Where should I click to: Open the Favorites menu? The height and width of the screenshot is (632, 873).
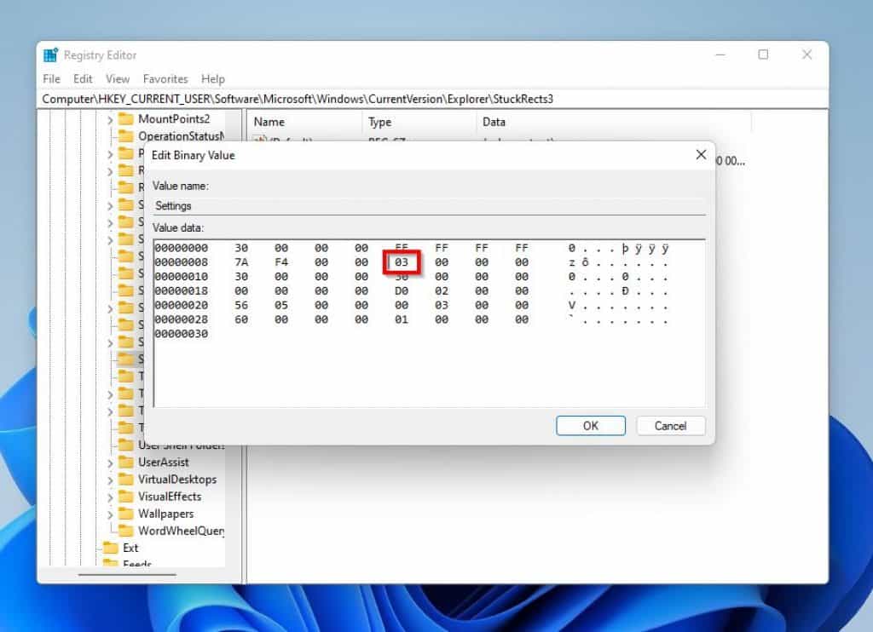coord(165,79)
